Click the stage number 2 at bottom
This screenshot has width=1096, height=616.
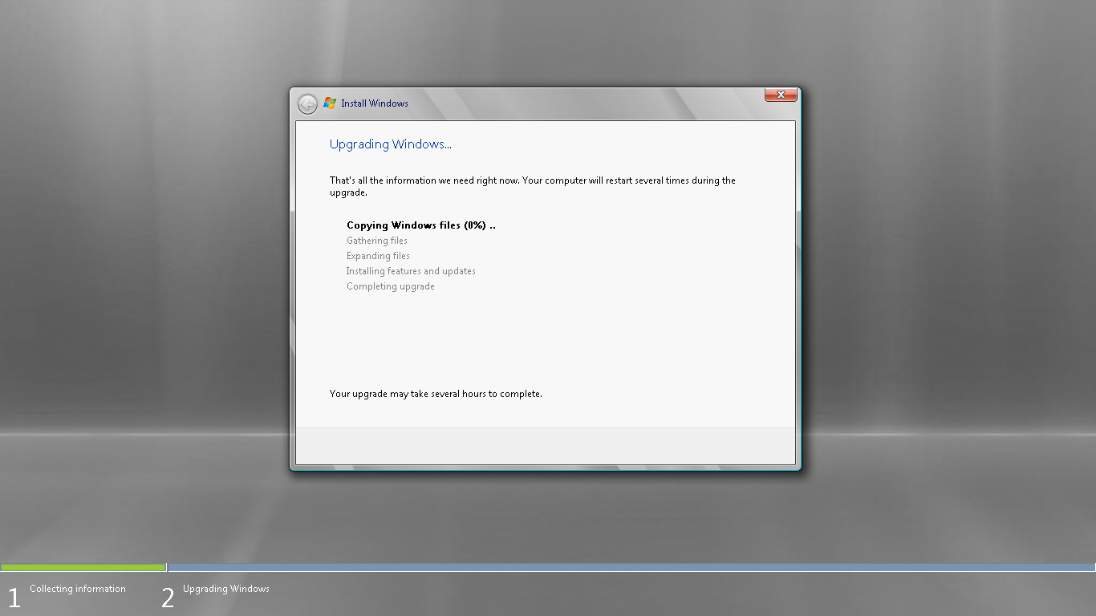click(168, 598)
